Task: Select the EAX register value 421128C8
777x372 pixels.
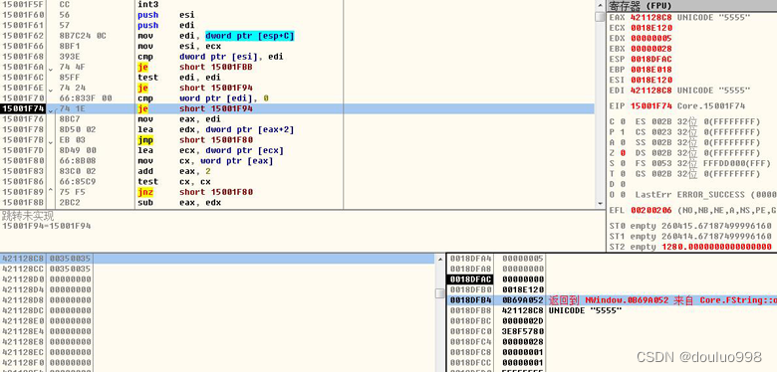Action: tap(651, 17)
